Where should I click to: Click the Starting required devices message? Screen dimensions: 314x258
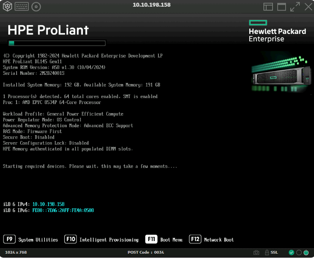90,167
